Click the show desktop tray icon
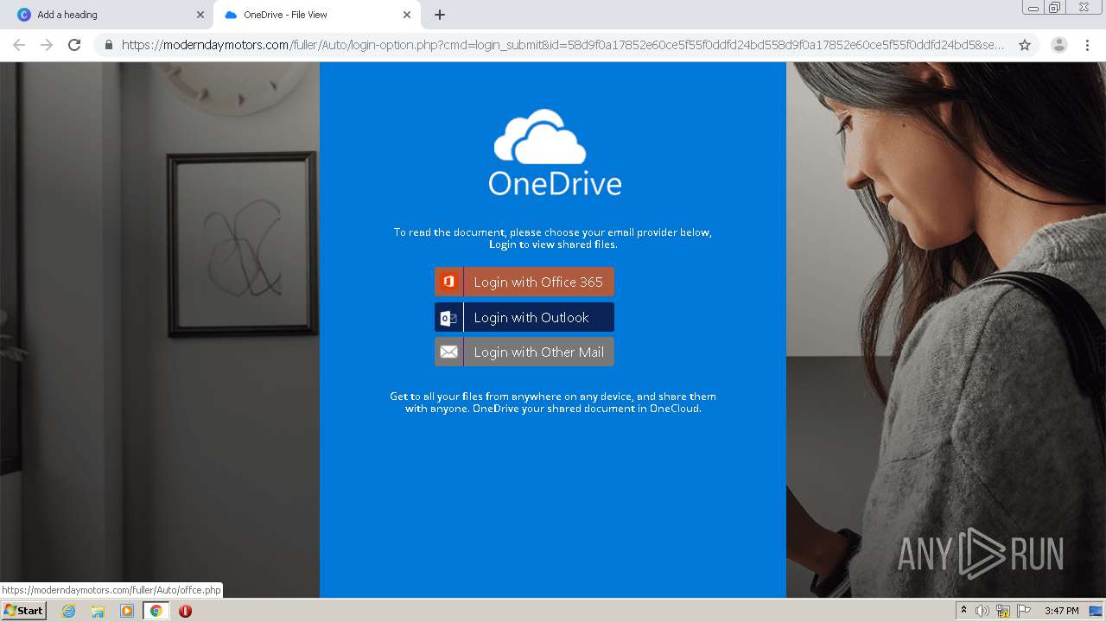The width and height of the screenshot is (1106, 622). coord(1096,611)
